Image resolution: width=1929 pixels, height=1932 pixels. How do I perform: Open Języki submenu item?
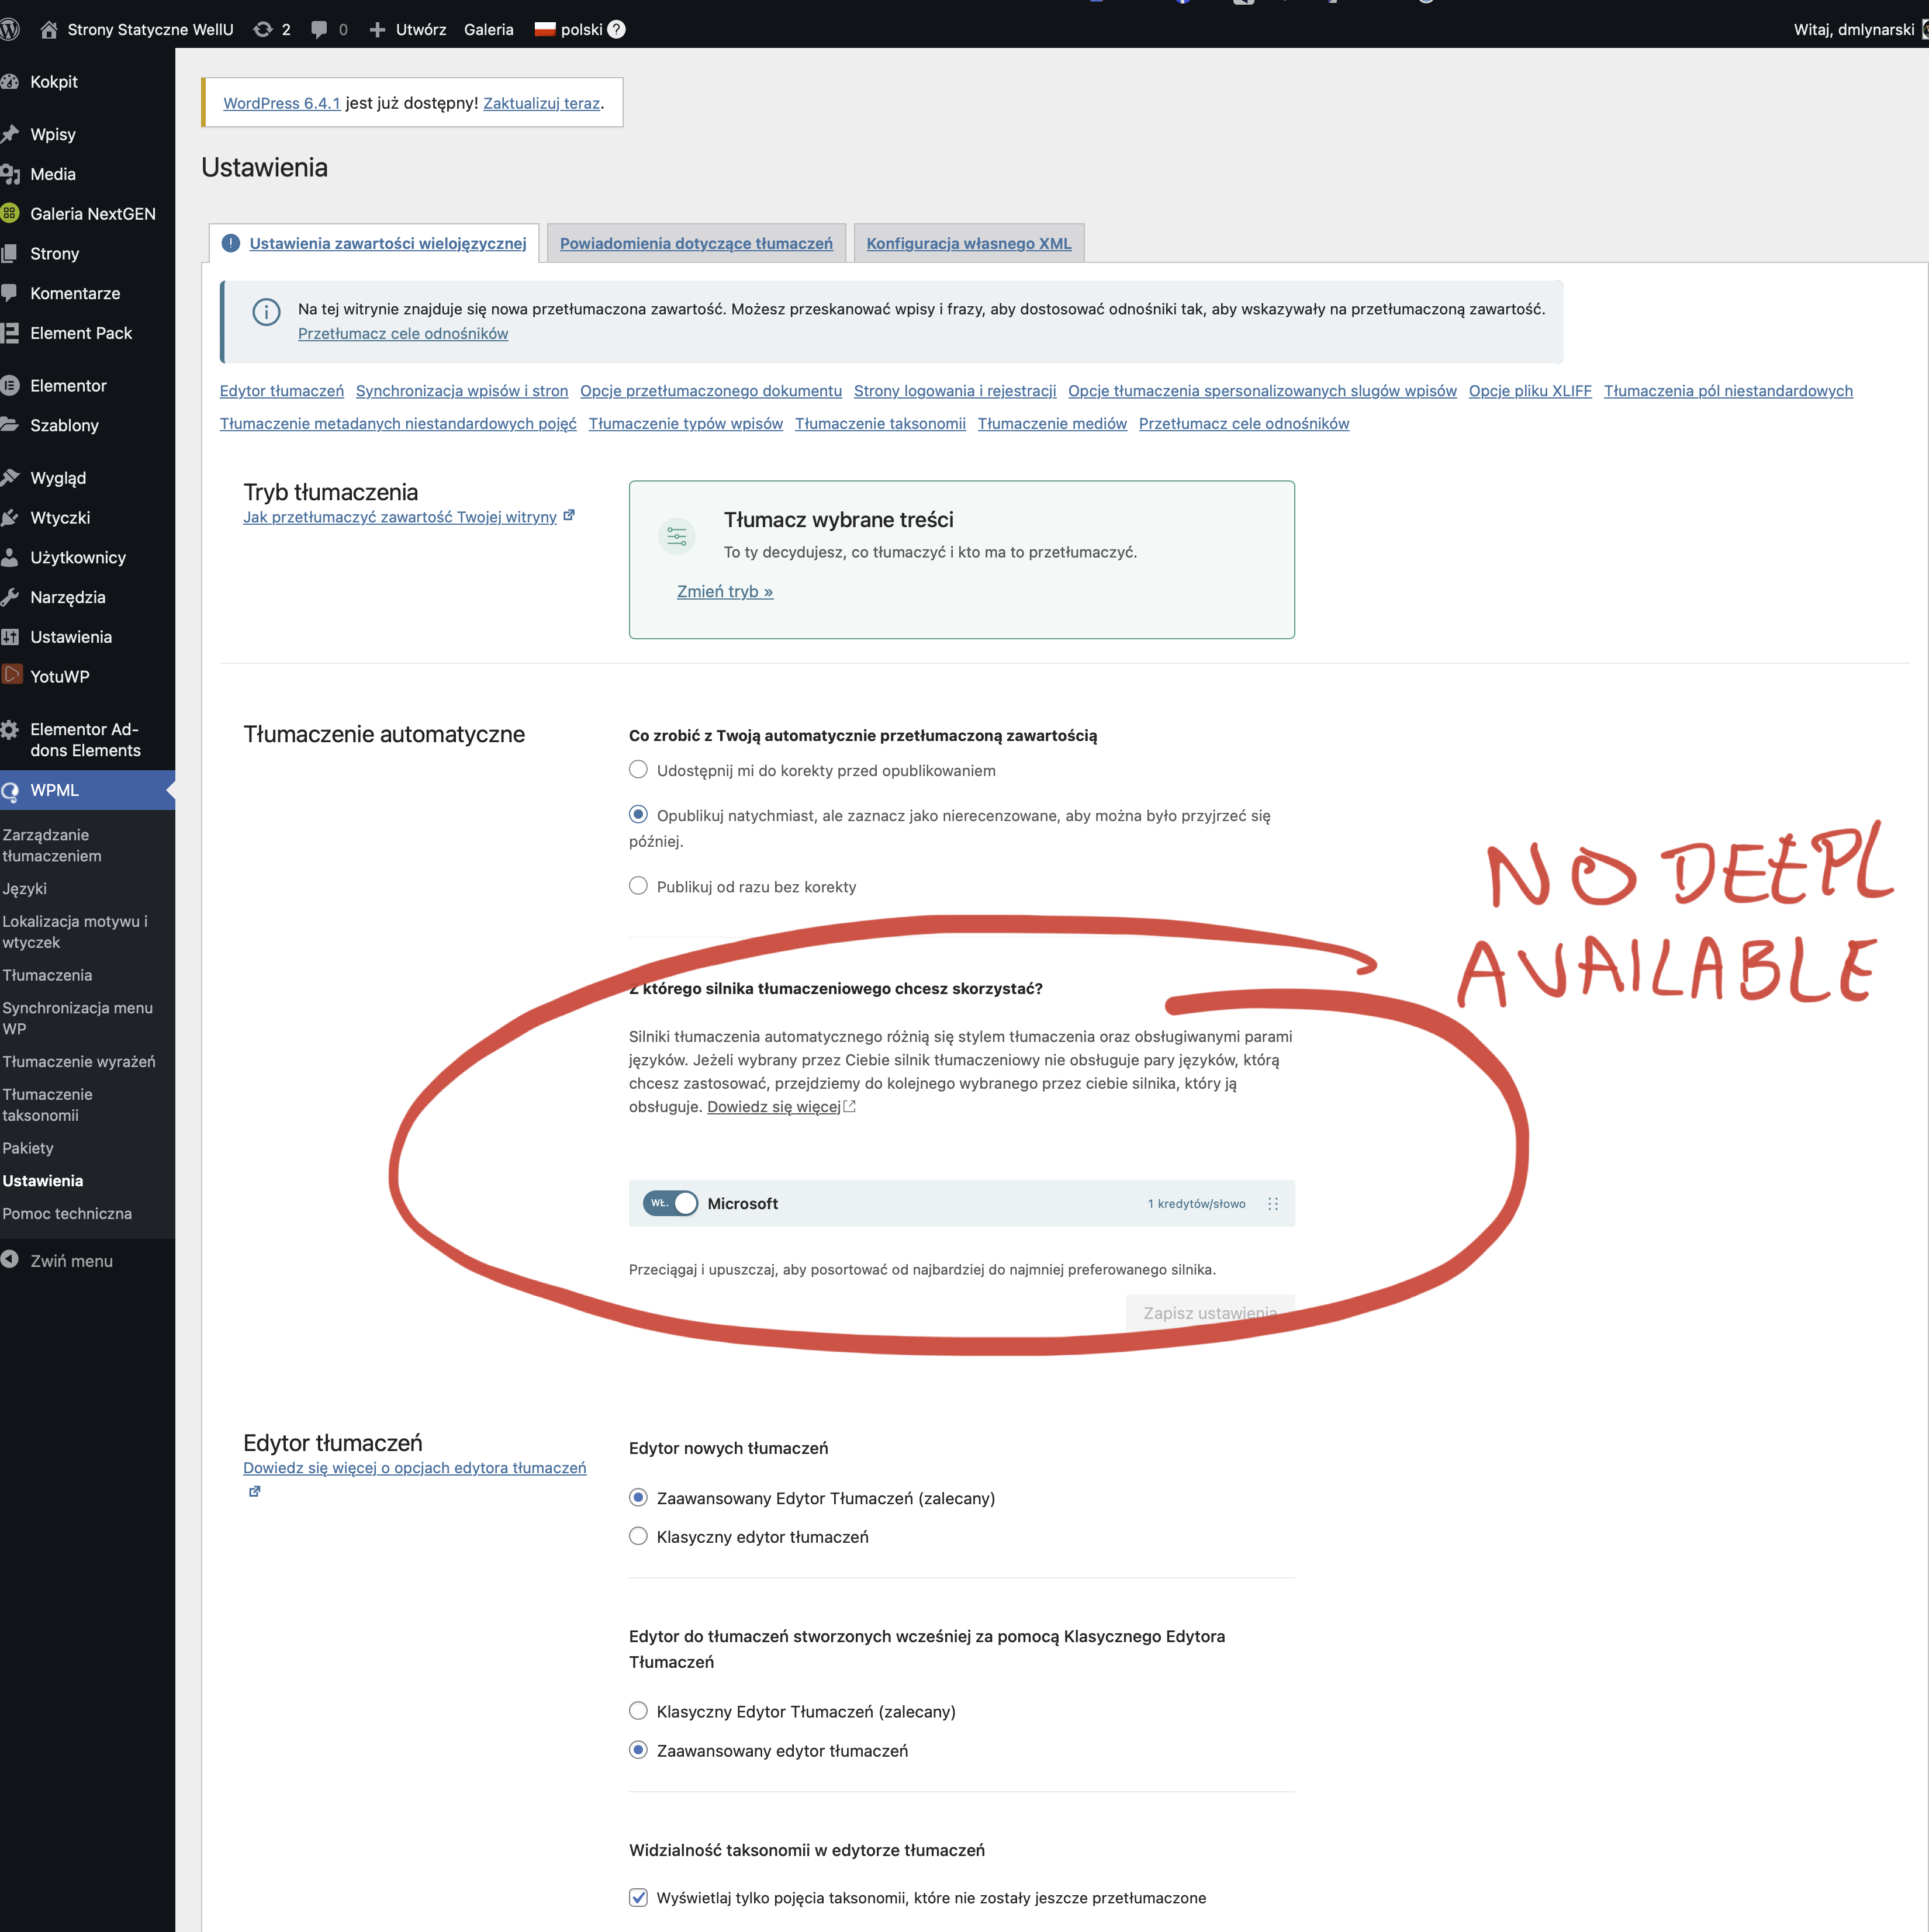[25, 889]
